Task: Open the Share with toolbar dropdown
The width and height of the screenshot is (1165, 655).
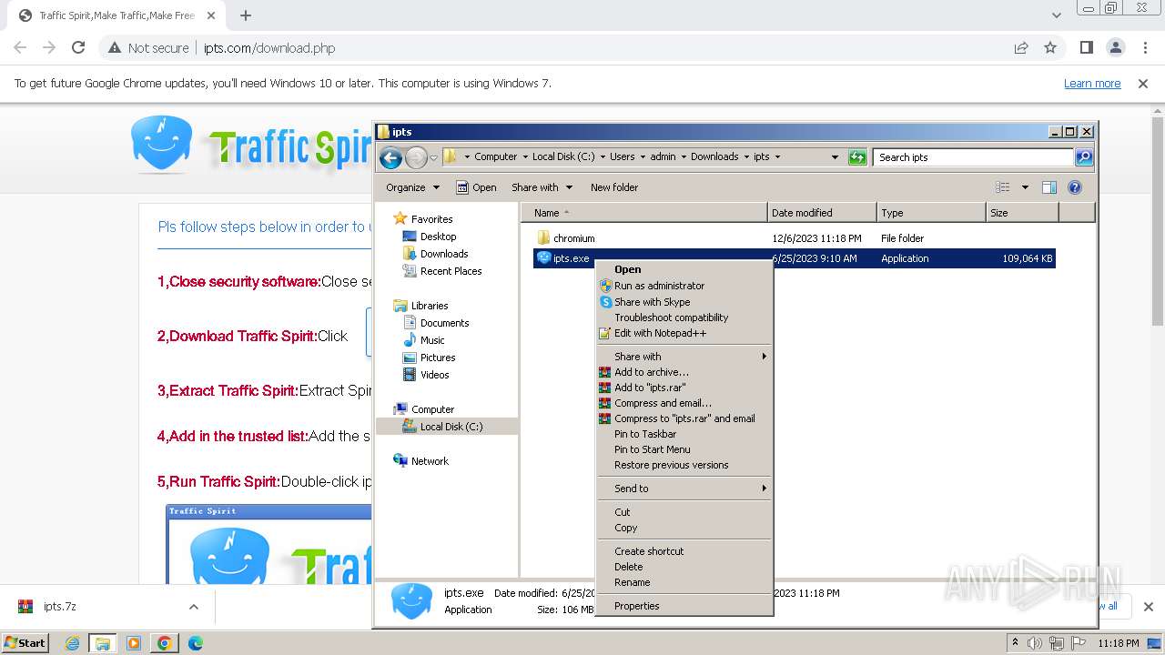Action: [542, 187]
